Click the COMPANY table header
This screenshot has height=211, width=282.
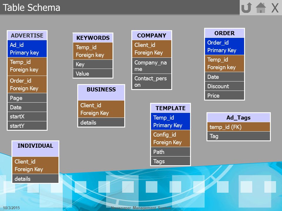[152, 35]
